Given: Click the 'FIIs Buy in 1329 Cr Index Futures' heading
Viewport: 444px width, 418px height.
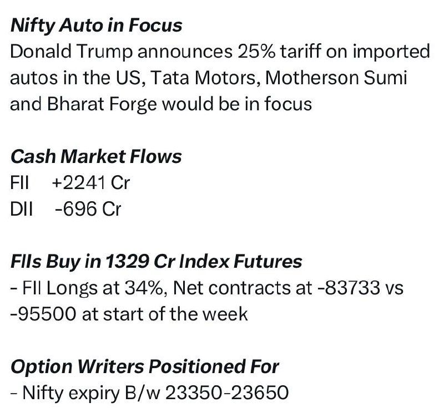Looking at the screenshot, I should (x=157, y=262).
